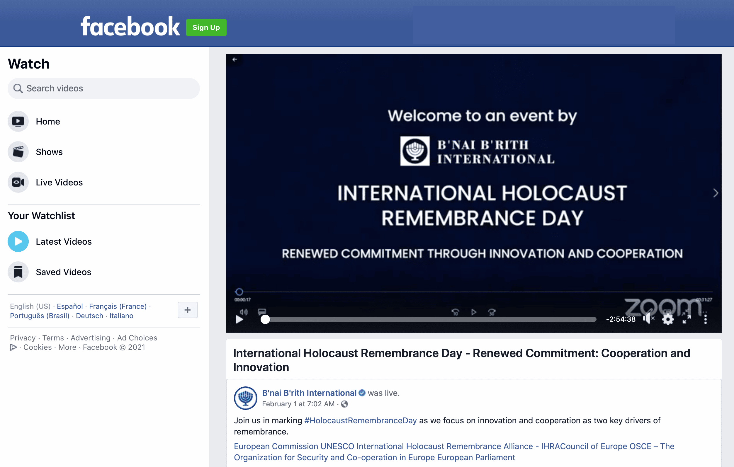
Task: Click the video title heading text
Action: click(461, 360)
